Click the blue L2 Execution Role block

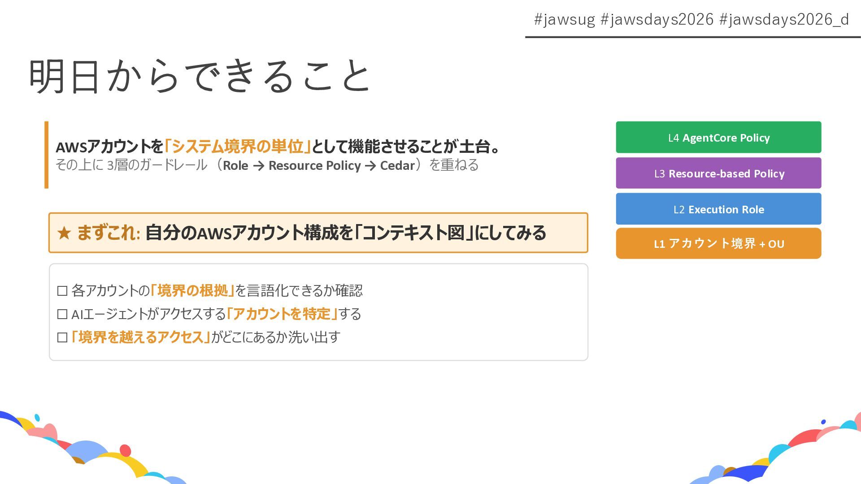(718, 209)
